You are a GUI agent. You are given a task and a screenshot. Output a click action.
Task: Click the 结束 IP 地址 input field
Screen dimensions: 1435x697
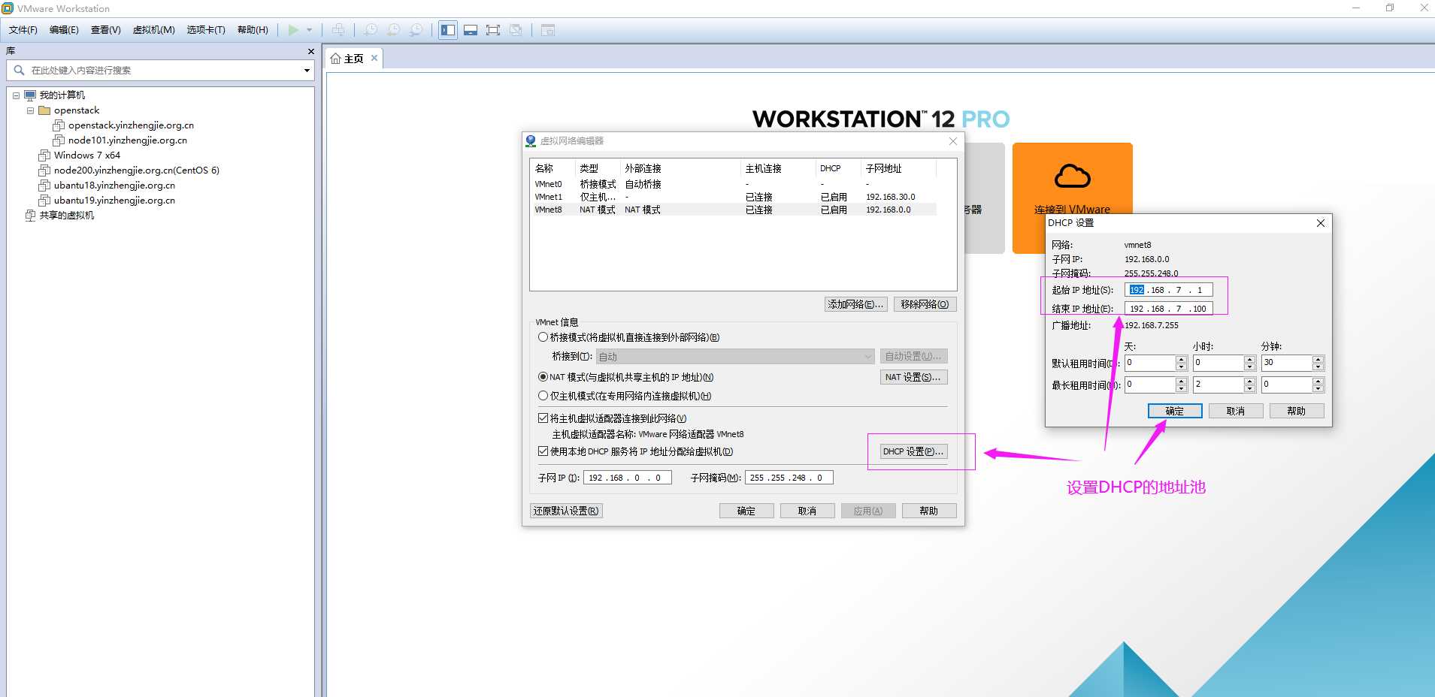(x=1169, y=309)
